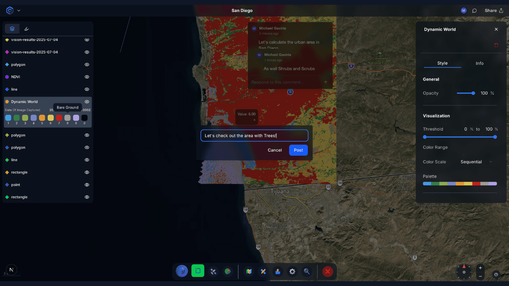Click the red class 7 color swatch
Viewport: 509px width, 286px height.
pyautogui.click(x=59, y=118)
